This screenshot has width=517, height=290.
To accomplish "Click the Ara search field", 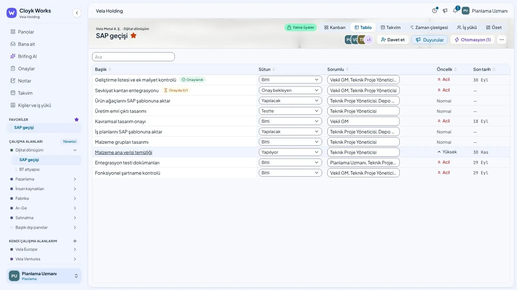I will [133, 57].
